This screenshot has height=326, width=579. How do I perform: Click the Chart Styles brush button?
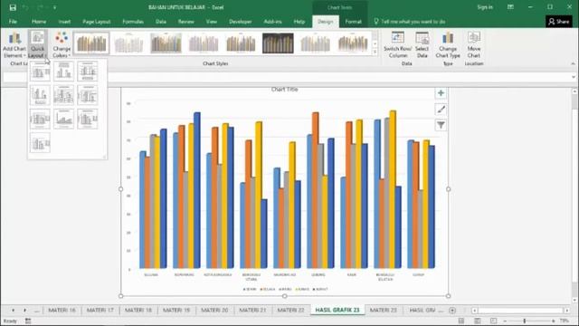point(441,110)
